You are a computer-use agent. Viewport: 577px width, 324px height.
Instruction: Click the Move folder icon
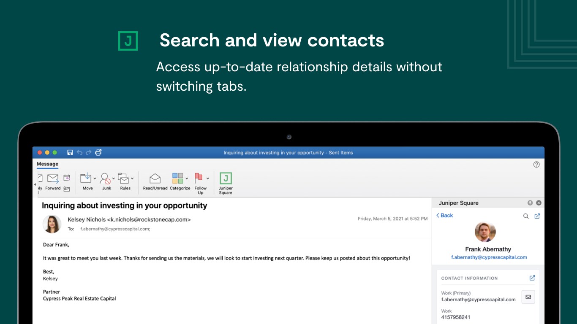pyautogui.click(x=86, y=178)
